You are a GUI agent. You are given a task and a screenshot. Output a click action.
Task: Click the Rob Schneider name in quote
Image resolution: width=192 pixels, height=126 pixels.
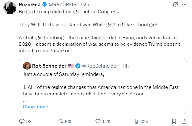[x=49, y=66]
